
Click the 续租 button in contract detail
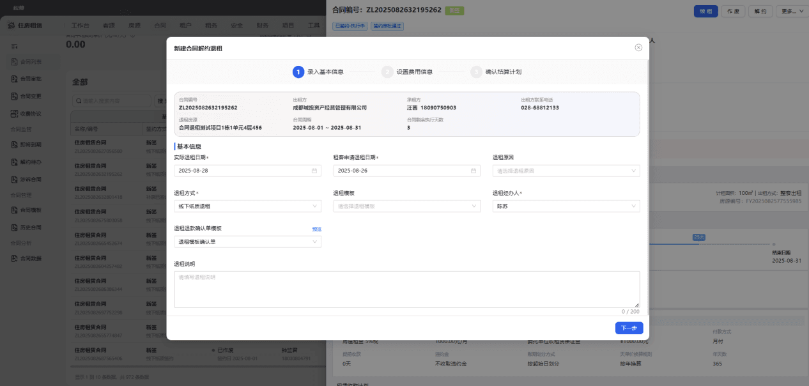click(705, 11)
